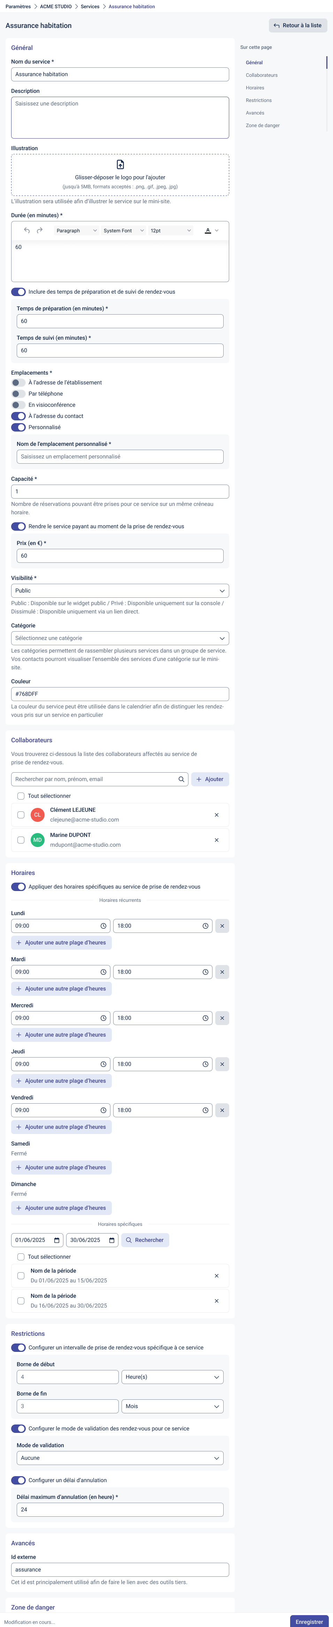Open the Visibilité dropdown showing Public
The image size is (333, 1627).
120,590
